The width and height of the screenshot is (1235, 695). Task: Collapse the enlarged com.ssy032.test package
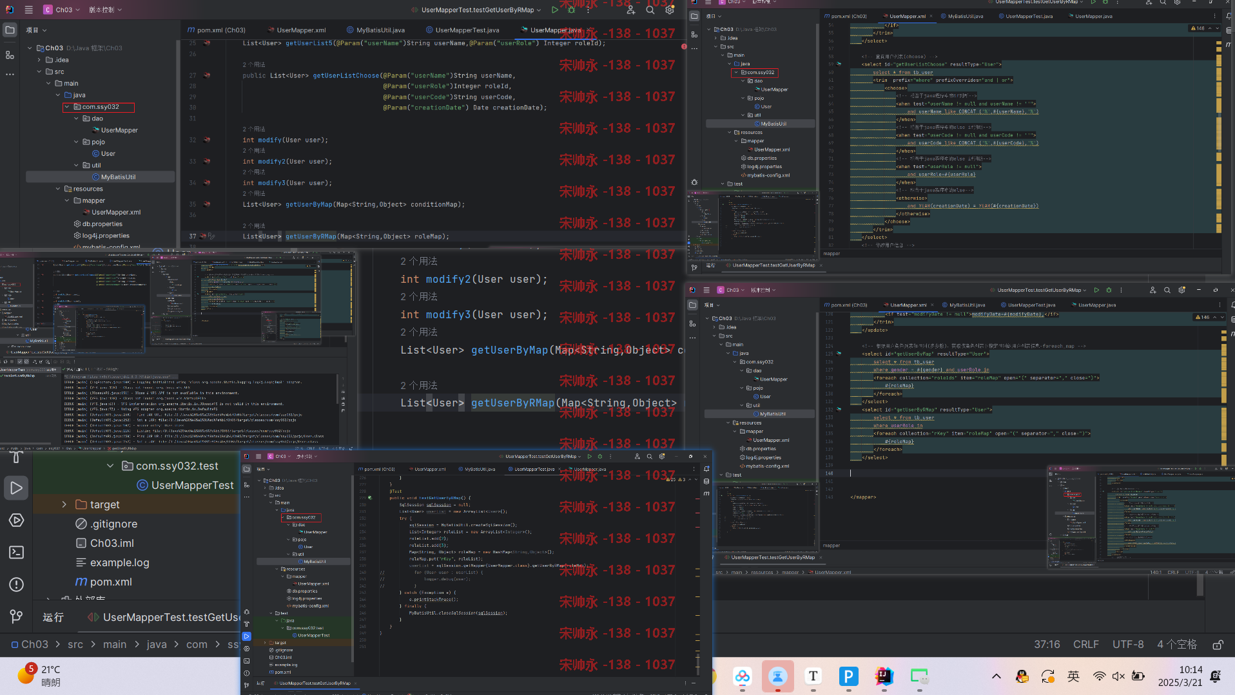coord(110,466)
